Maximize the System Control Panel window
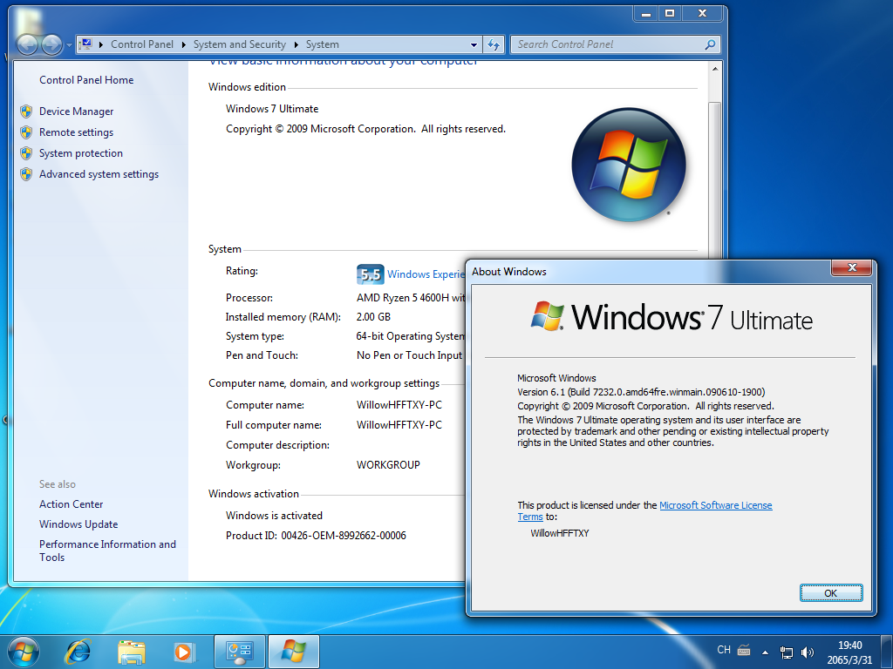Viewport: 893px width, 669px height. (671, 14)
